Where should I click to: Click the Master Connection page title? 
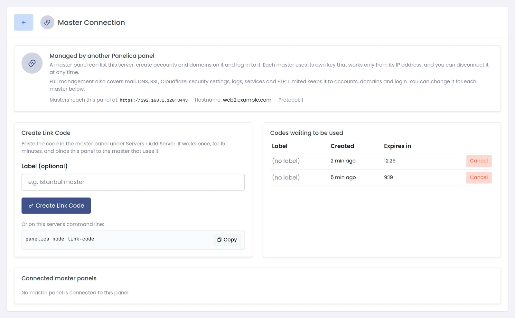[x=91, y=23]
